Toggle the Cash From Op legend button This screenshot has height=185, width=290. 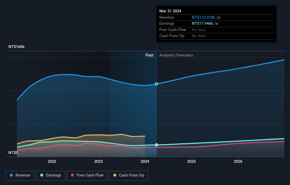click(x=129, y=175)
